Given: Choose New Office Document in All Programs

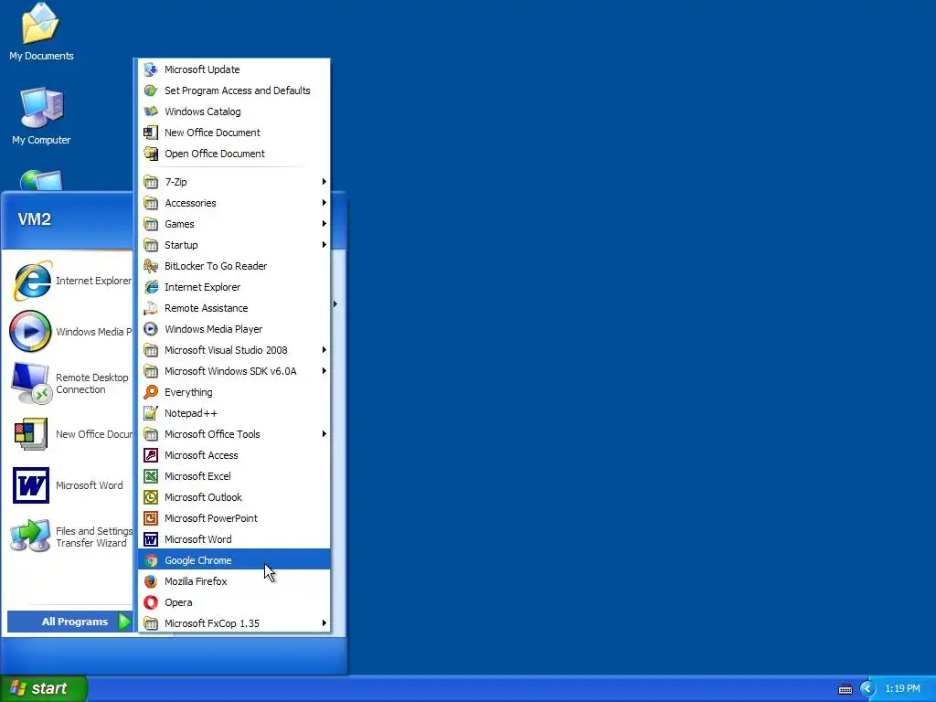Looking at the screenshot, I should [234, 132].
